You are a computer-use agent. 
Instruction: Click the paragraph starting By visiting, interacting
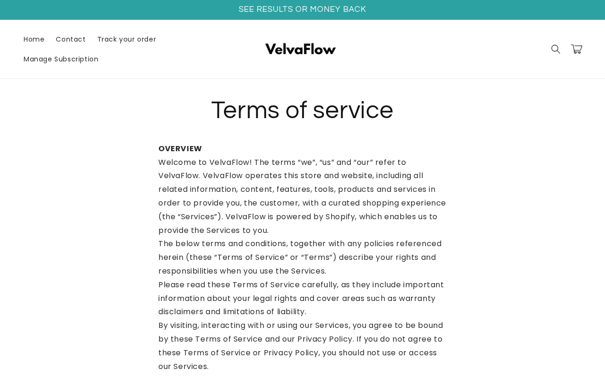pyautogui.click(x=302, y=346)
